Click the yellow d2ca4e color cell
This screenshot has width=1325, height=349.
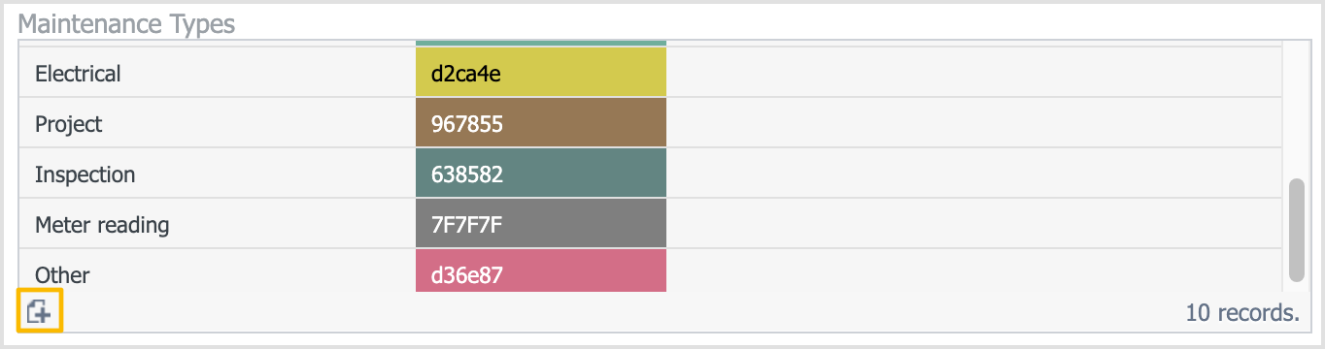(x=541, y=73)
